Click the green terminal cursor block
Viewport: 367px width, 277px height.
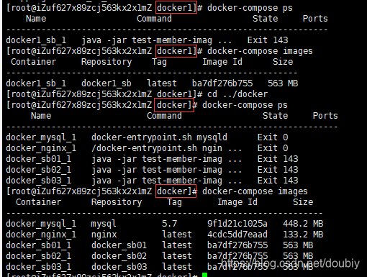coord(204,275)
